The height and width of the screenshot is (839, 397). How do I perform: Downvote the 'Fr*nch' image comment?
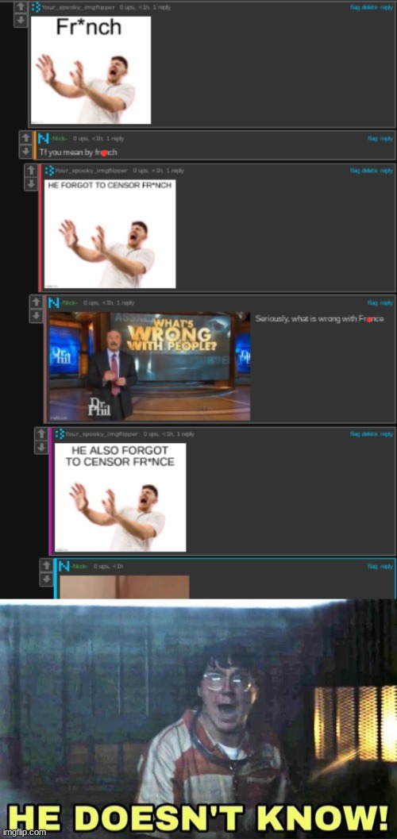(20, 21)
